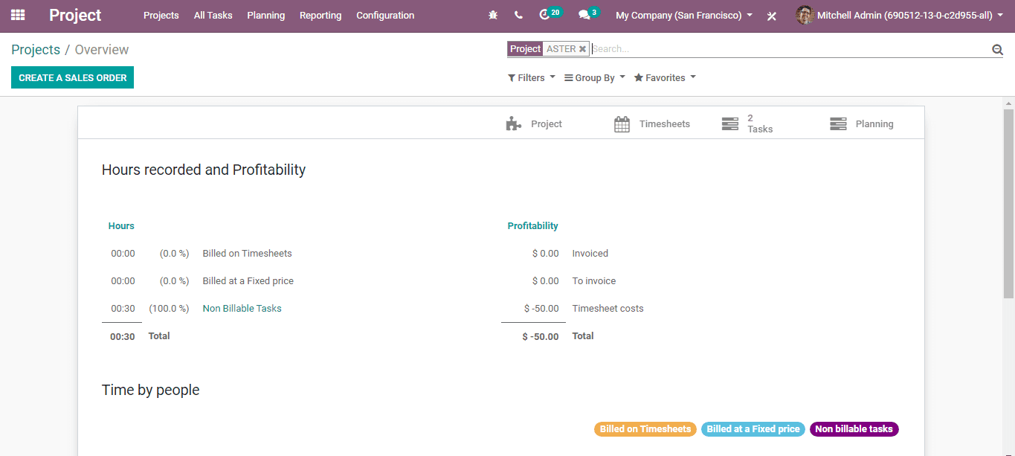1015x456 pixels.
Task: Click the 00:30 non billable hours value
Action: tap(123, 309)
